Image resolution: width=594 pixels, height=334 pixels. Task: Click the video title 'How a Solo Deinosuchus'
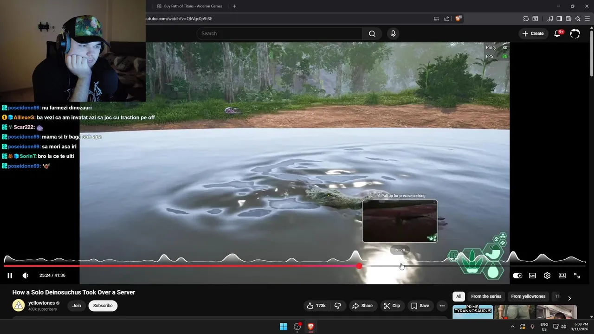[74, 292]
